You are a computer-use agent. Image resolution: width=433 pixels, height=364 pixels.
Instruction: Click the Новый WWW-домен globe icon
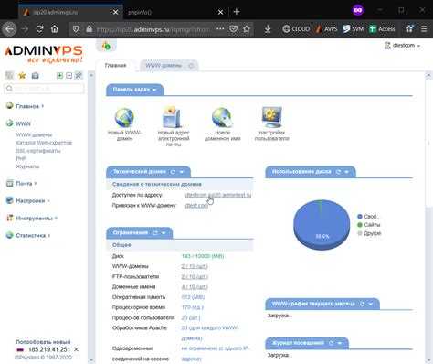(124, 118)
